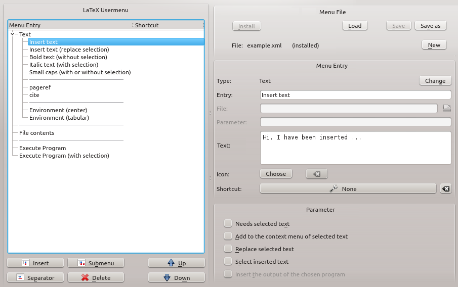
Task: Select 'Environment (tabular)' entry
Action: point(59,118)
